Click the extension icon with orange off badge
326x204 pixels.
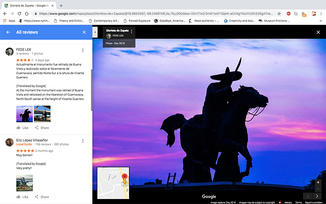(304, 14)
